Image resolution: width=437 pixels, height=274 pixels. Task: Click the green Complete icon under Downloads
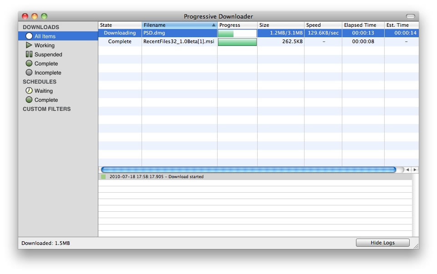coord(29,63)
